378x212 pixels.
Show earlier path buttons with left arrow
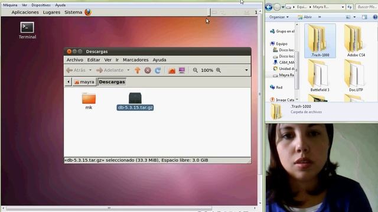pos(69,82)
